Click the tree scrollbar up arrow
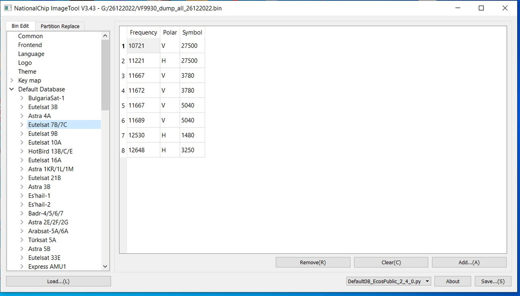520x296 pixels. click(x=105, y=36)
